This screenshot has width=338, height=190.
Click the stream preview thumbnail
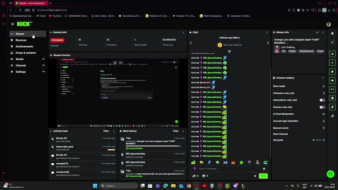click(x=118, y=93)
